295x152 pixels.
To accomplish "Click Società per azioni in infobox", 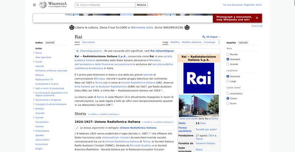I will (206, 130).
